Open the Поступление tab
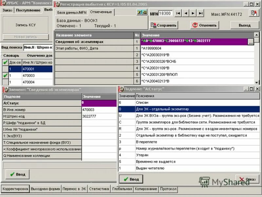 [x=28, y=10]
